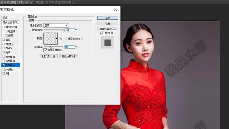Select the 样式 header item
Viewport: 229px width, 129px height.
coord(11,18)
